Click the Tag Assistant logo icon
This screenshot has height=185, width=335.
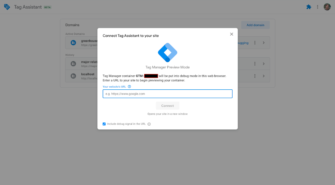click(x=7, y=7)
